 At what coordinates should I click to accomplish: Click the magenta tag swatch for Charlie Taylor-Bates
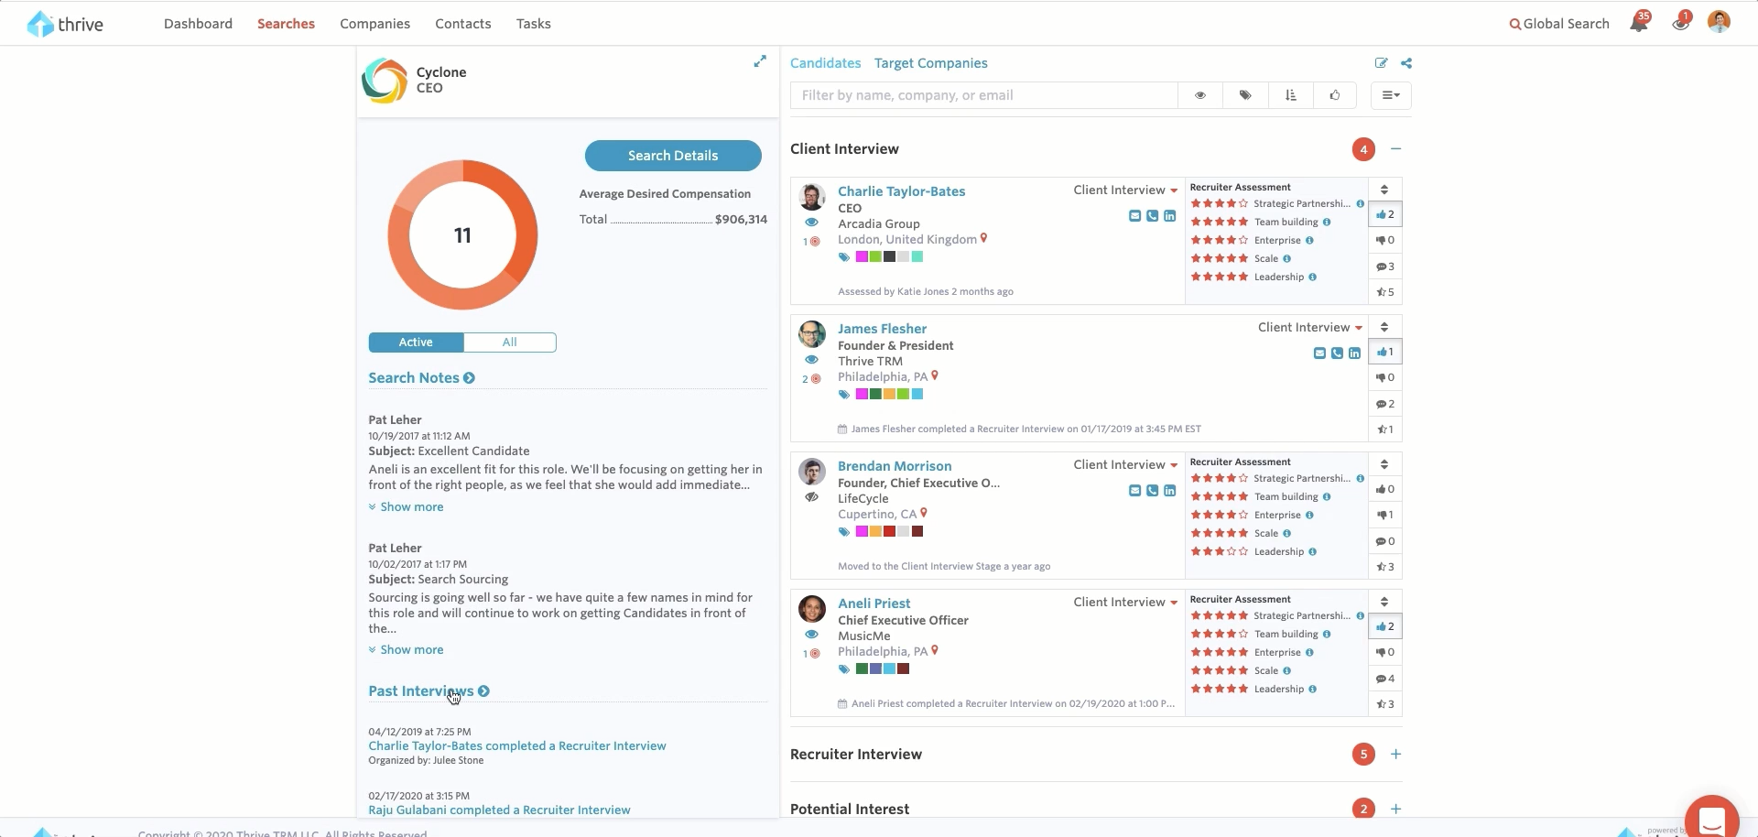coord(862,257)
